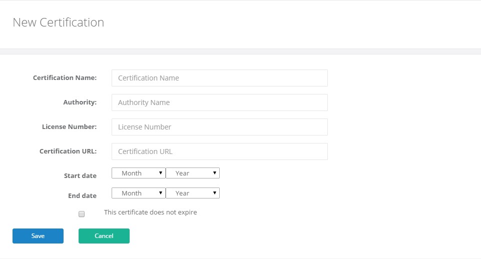The height and width of the screenshot is (259, 481).
Task: Click the Start date Year dropdown arrow
Action: coord(214,173)
